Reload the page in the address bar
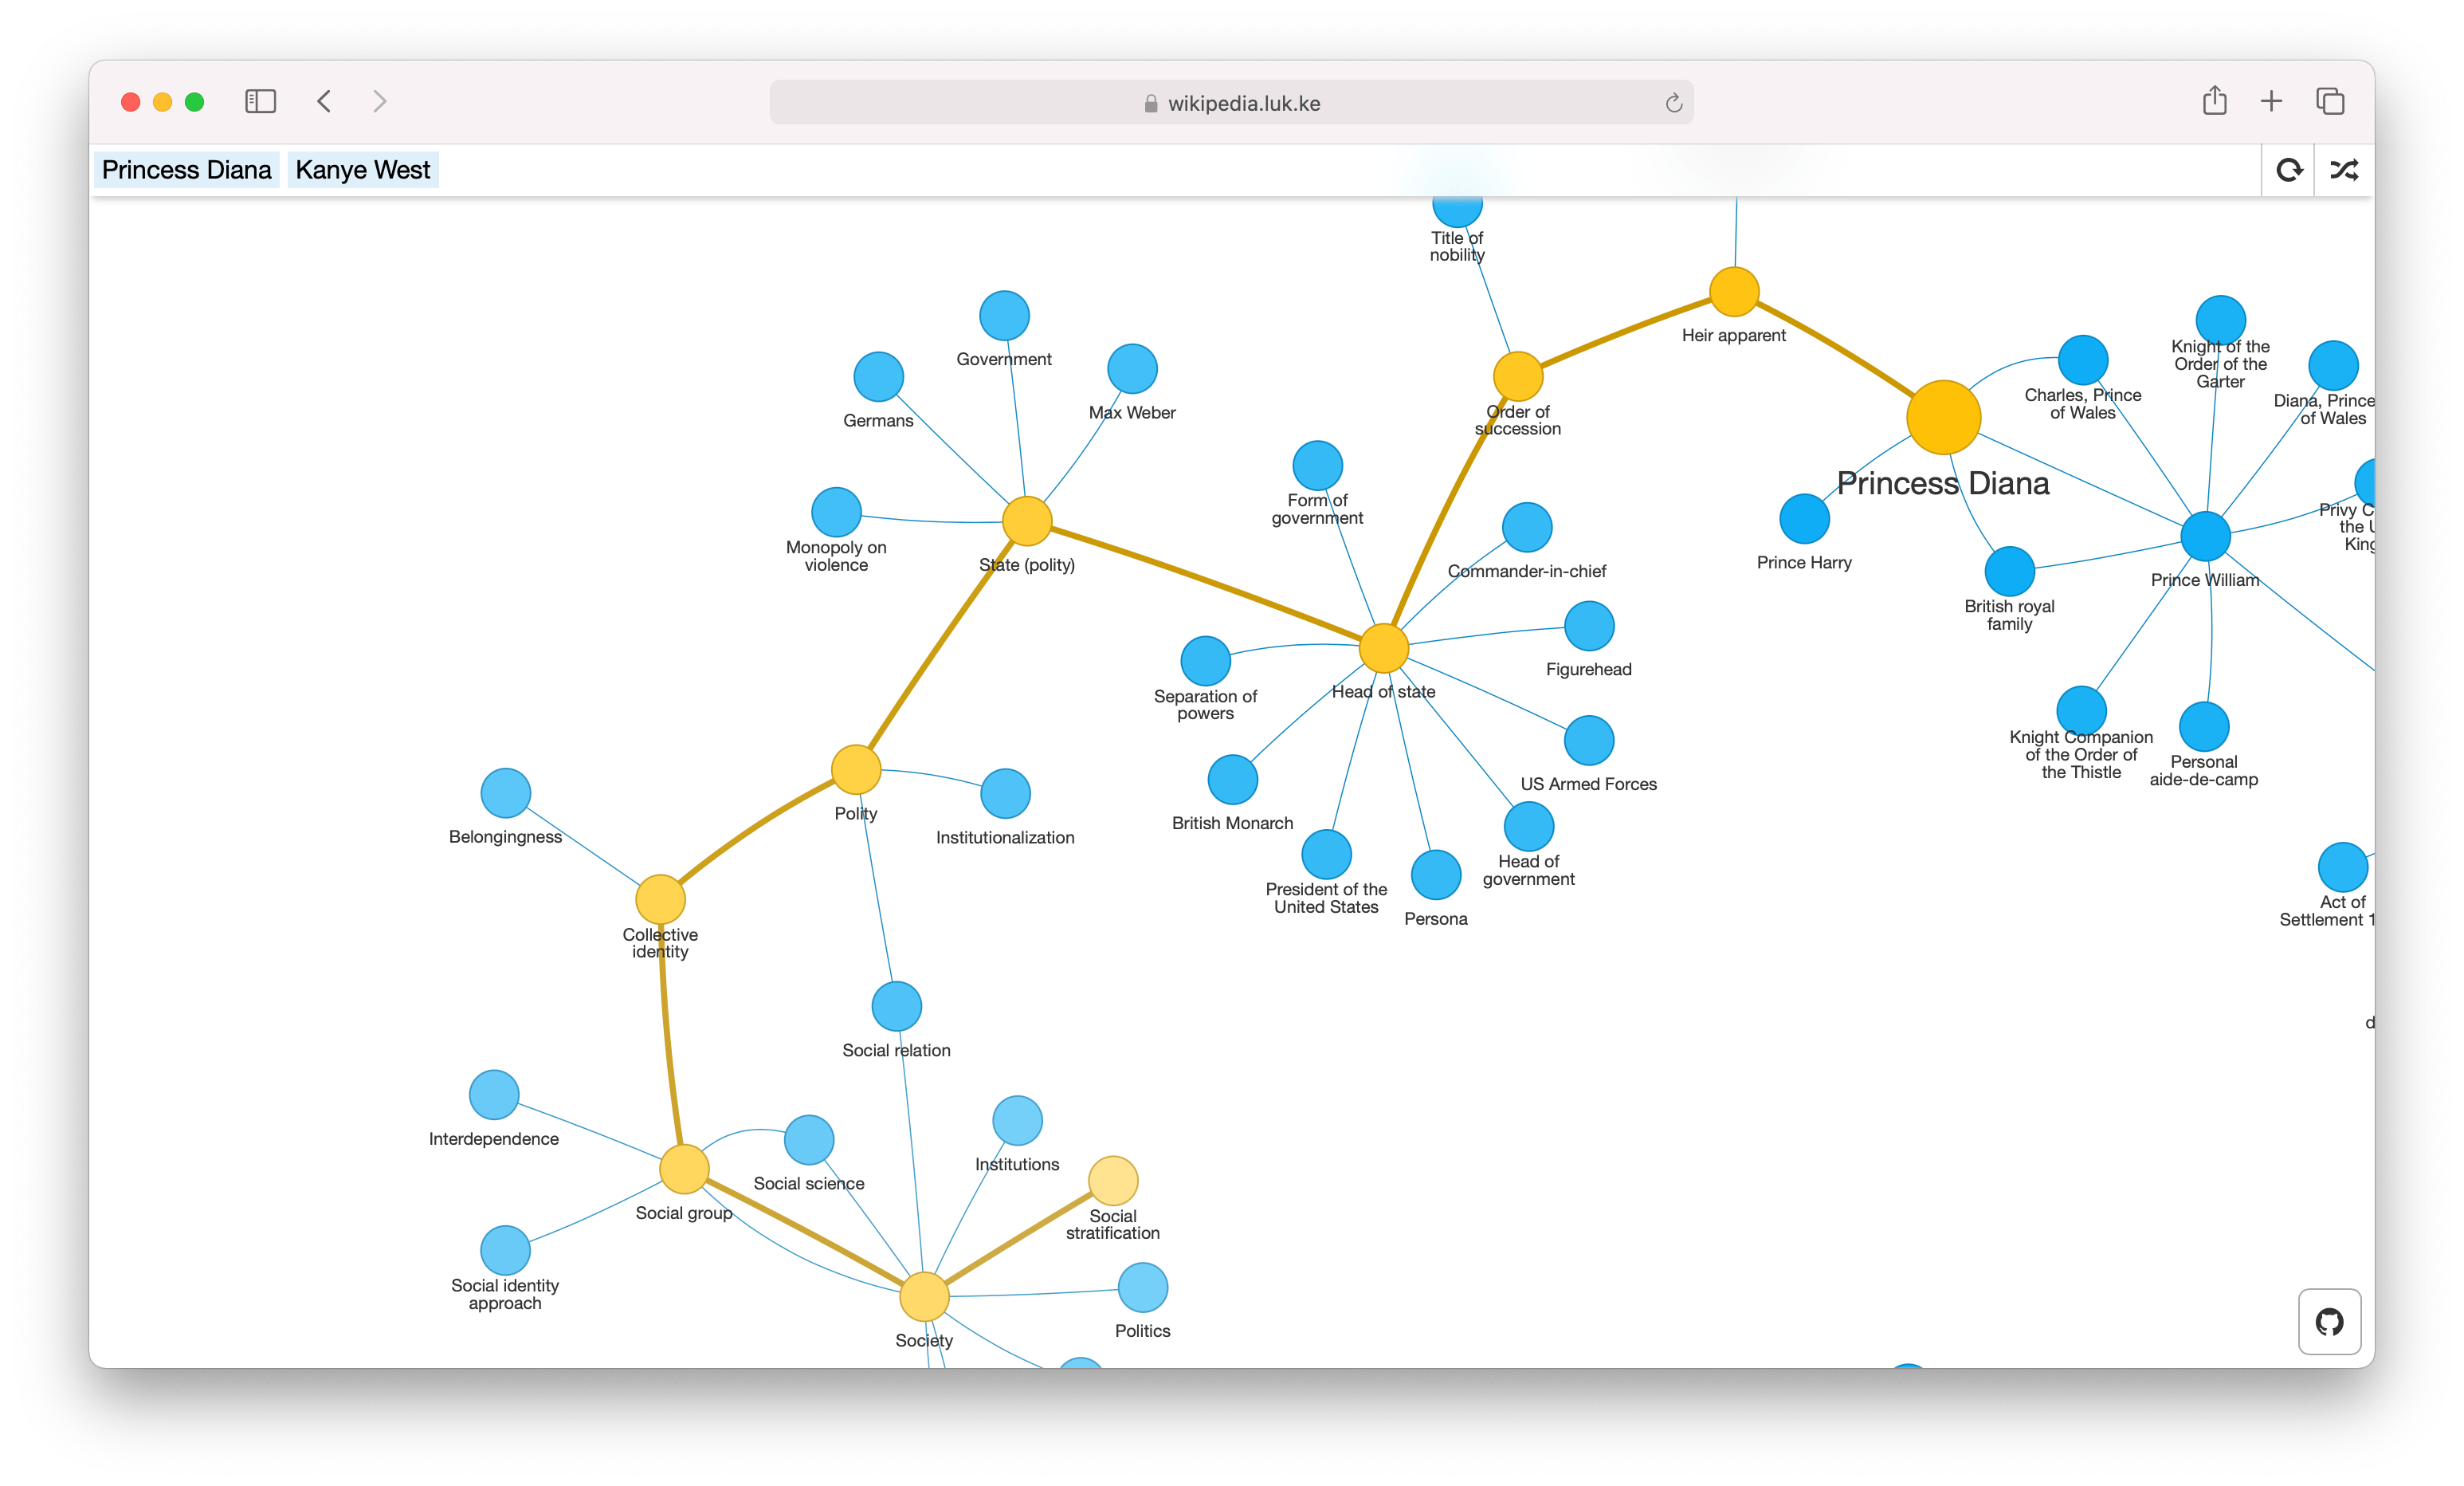This screenshot has width=2464, height=1486. coord(1673,103)
